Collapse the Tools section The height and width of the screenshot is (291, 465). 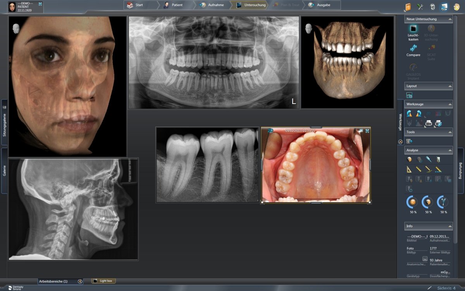coord(450,132)
